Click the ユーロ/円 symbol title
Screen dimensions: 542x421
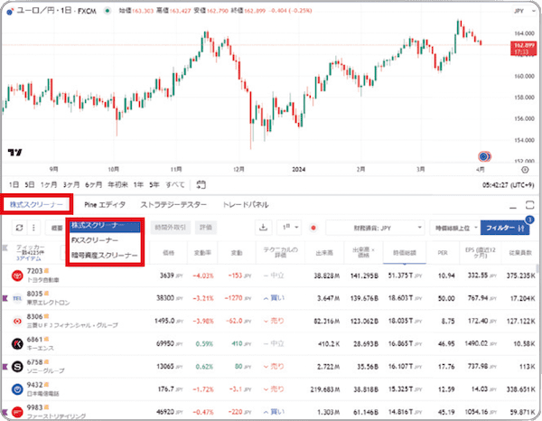click(35, 11)
